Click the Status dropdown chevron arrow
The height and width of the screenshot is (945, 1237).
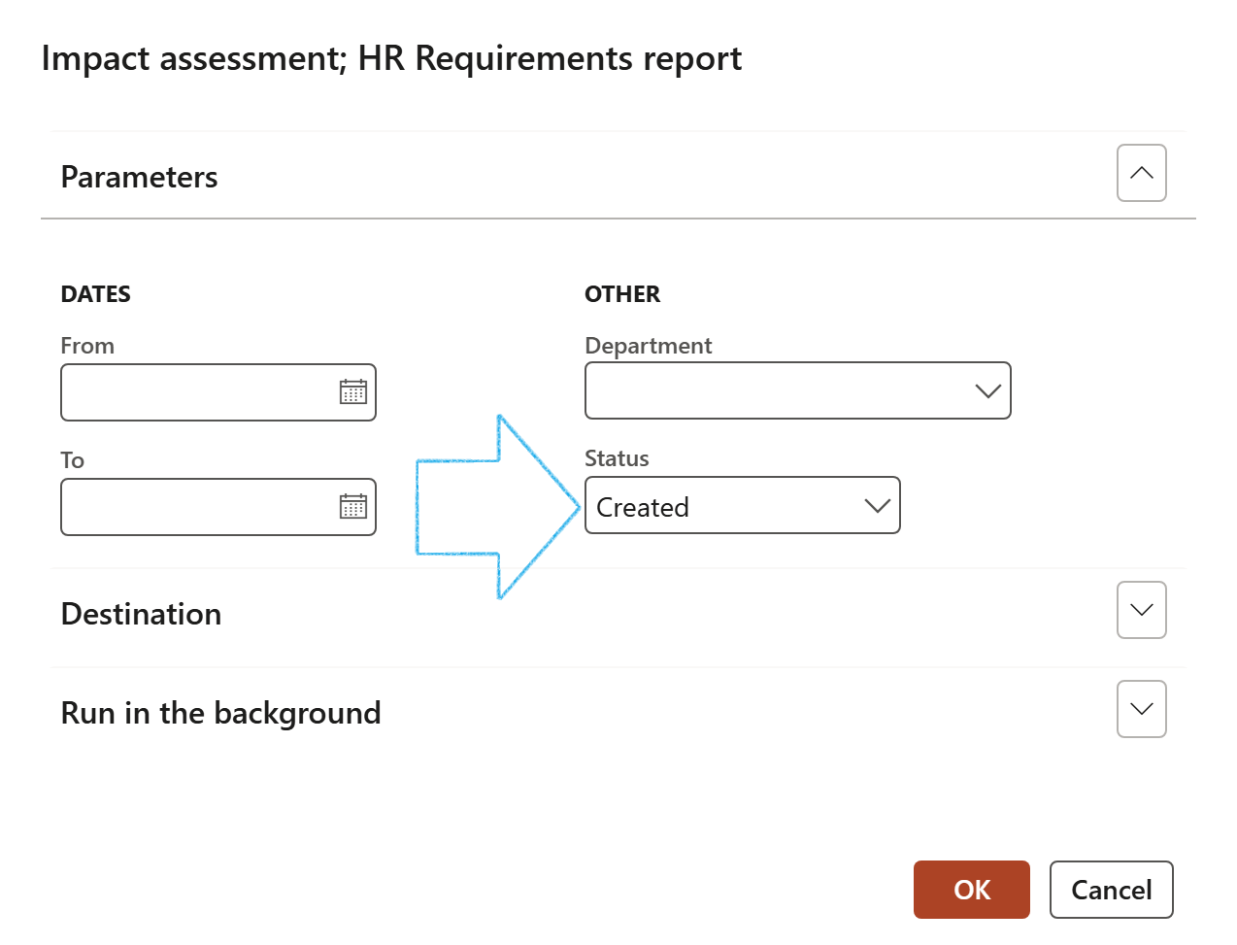click(876, 506)
